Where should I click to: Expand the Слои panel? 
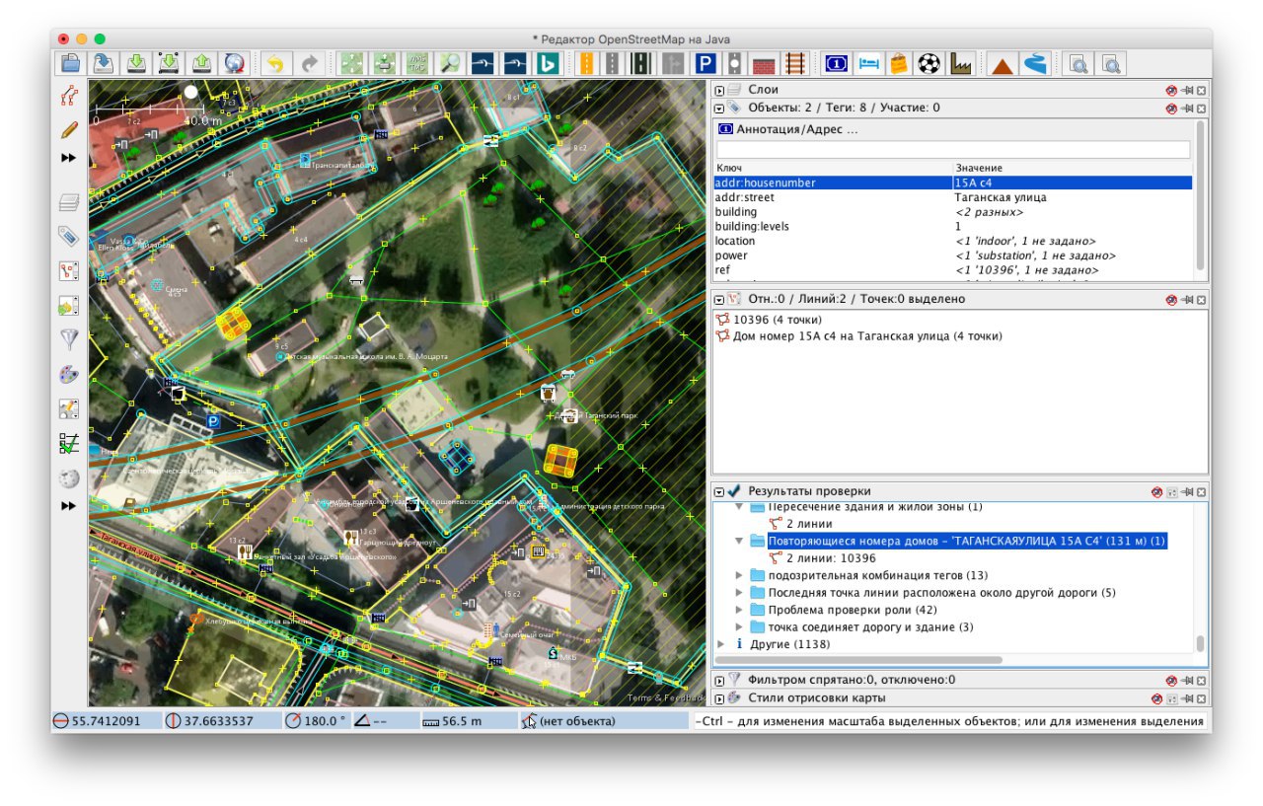(719, 91)
